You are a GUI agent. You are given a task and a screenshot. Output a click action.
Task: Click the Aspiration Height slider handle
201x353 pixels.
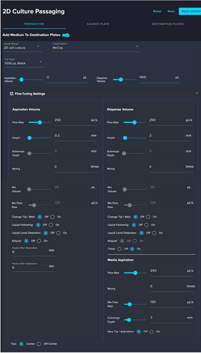(x=29, y=138)
